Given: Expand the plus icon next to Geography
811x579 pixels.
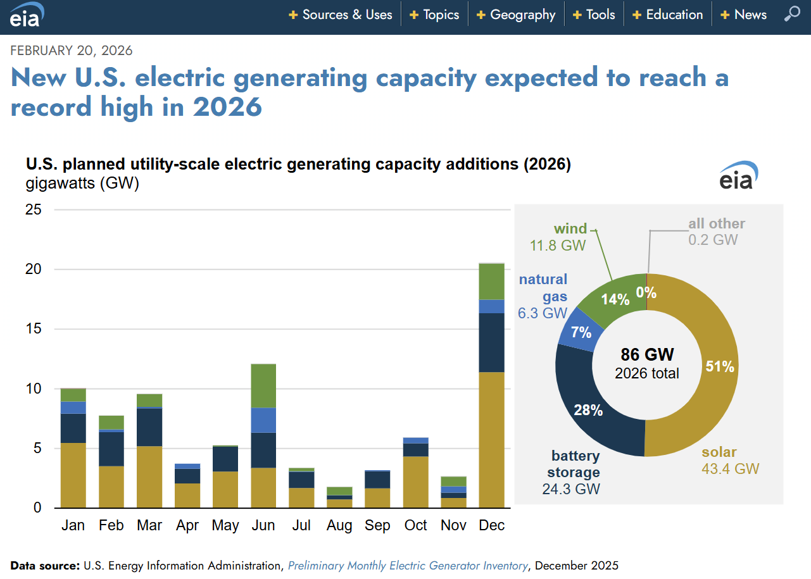Looking at the screenshot, I should click(481, 15).
